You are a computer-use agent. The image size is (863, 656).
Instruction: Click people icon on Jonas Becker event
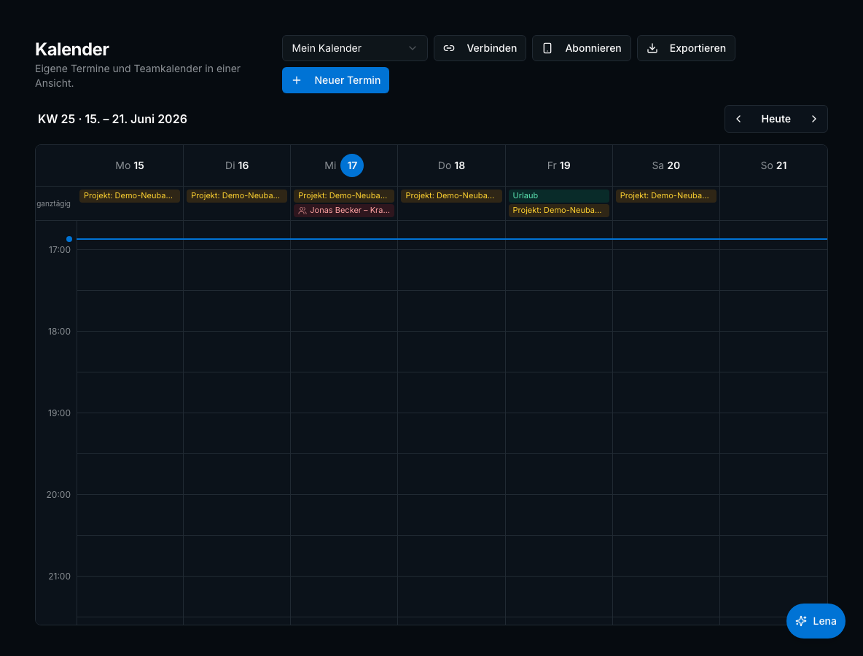[302, 211]
